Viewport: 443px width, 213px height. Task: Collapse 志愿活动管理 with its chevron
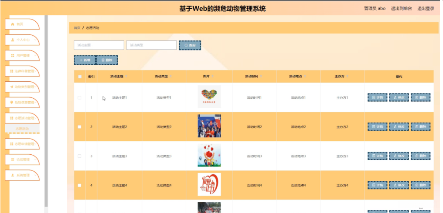tap(35, 118)
